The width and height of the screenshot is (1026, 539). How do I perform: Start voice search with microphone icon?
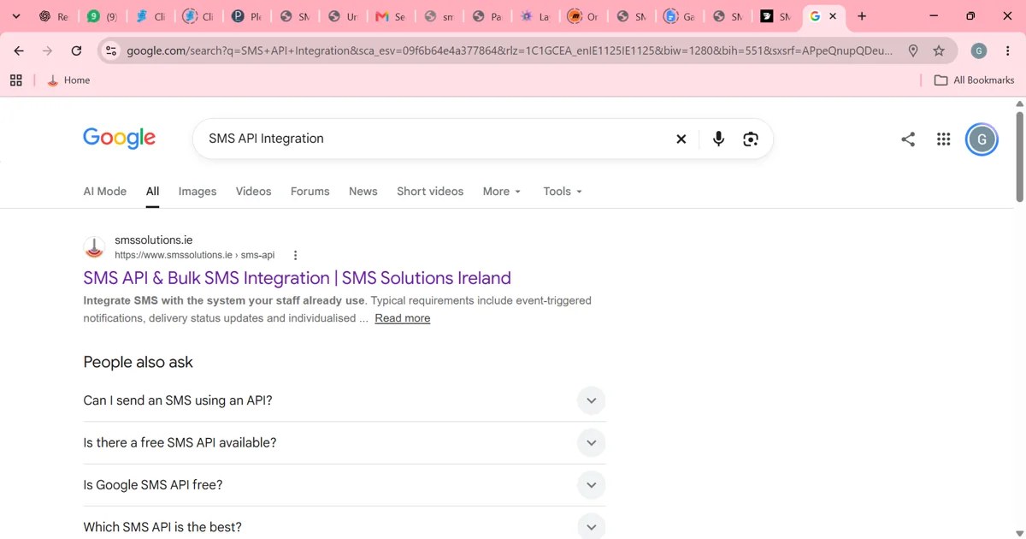tap(718, 139)
